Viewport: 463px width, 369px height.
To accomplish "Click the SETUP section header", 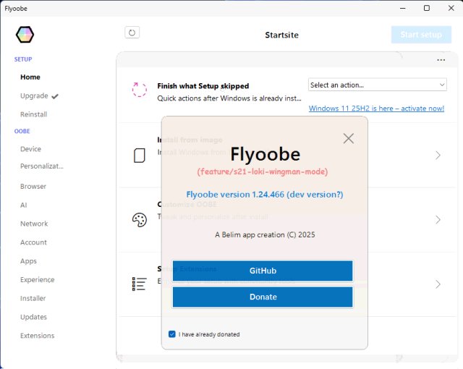I will [23, 59].
